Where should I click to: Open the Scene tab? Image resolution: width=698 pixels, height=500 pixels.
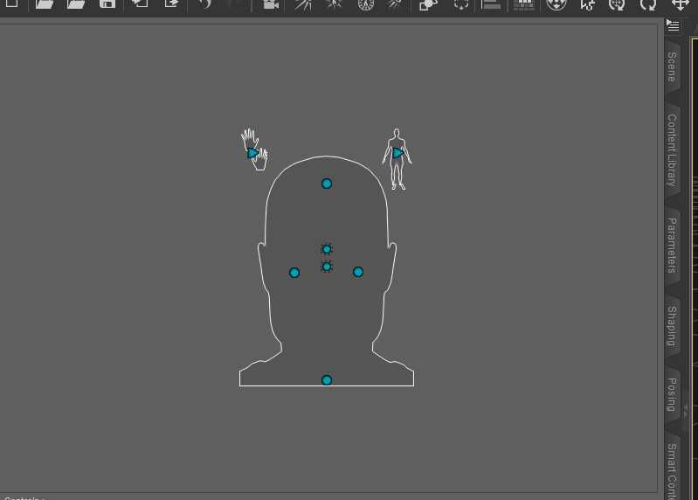pos(672,67)
